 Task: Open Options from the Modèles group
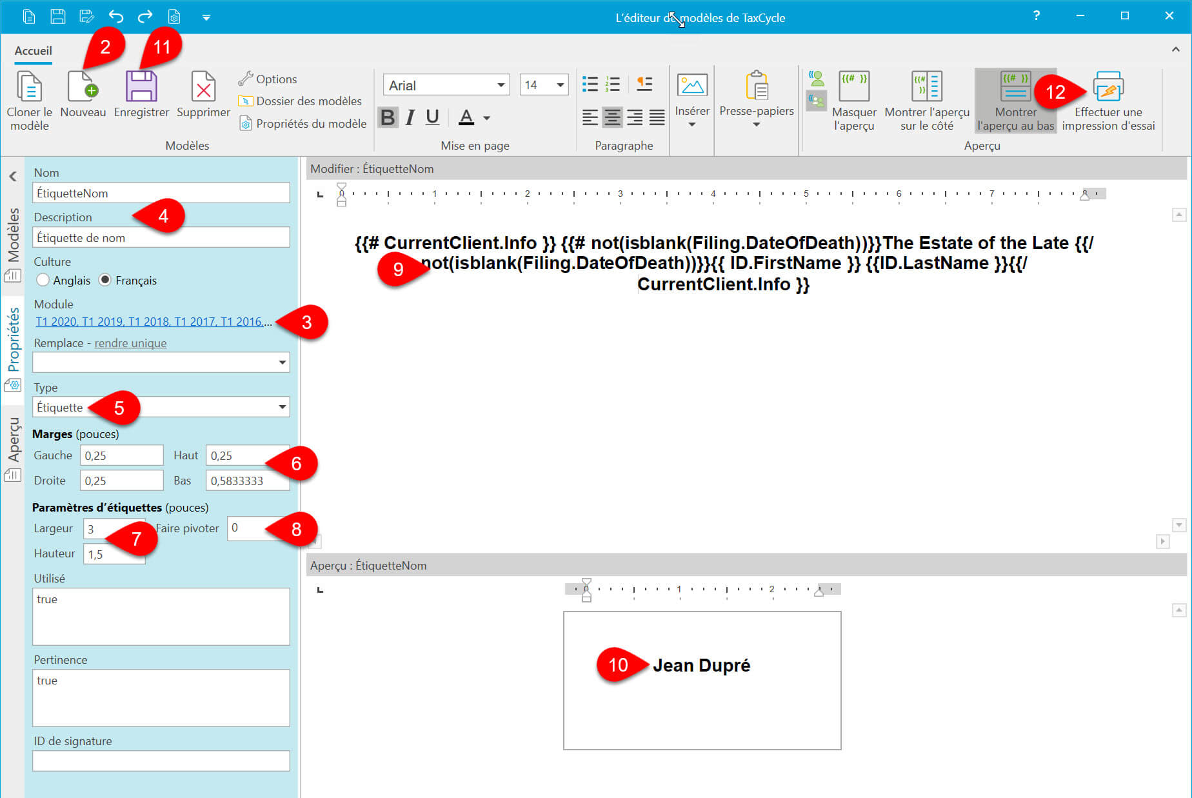267,79
